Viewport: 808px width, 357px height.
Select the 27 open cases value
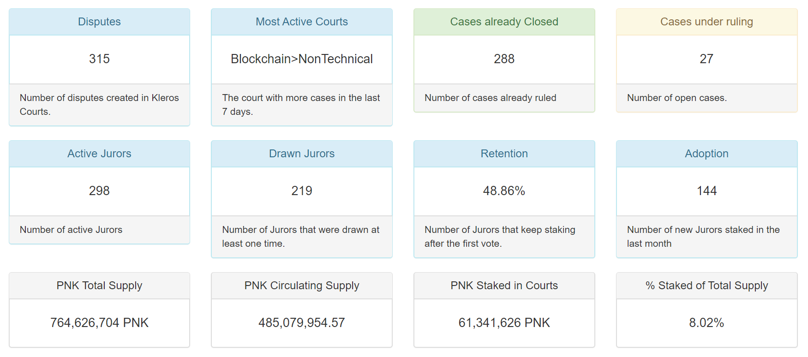click(x=707, y=59)
